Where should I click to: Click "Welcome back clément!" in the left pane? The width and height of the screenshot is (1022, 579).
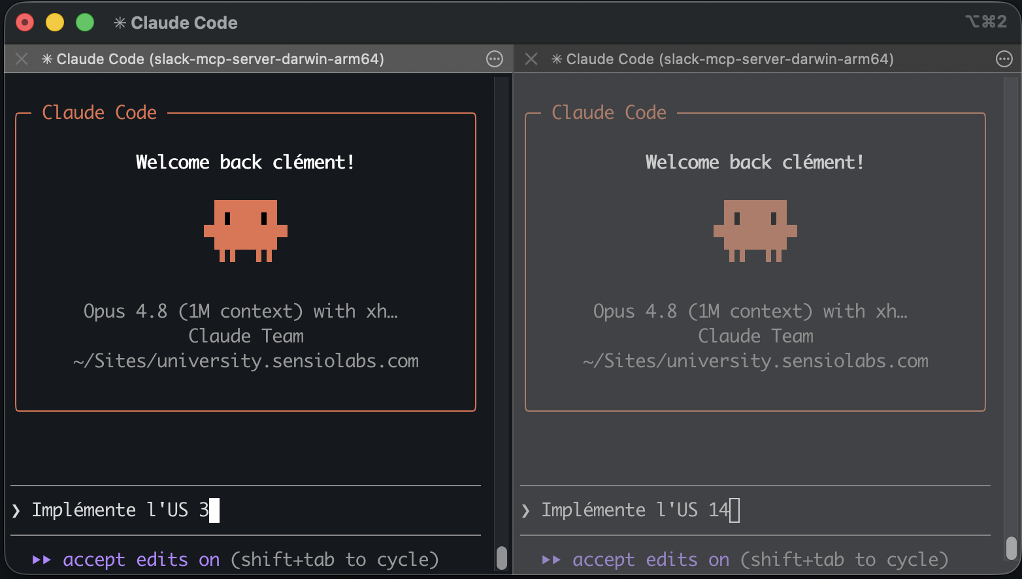click(x=246, y=162)
